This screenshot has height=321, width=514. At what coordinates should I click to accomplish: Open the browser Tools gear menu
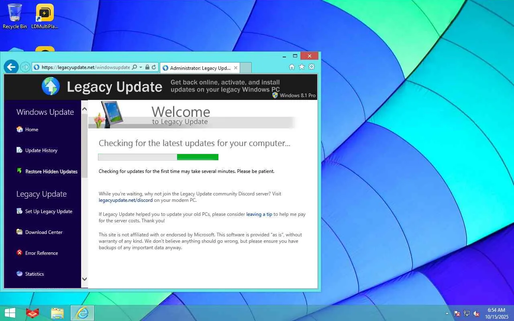tap(312, 67)
